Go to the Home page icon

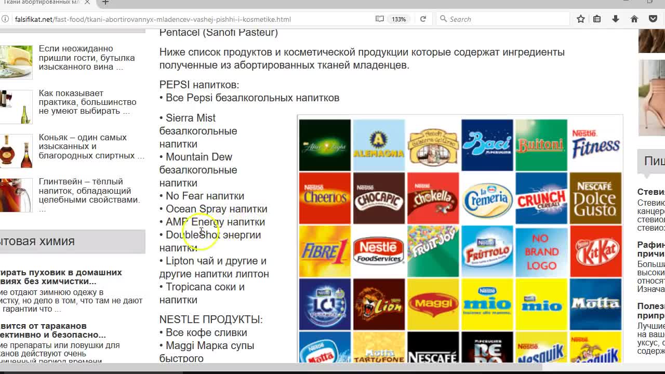pos(634,19)
